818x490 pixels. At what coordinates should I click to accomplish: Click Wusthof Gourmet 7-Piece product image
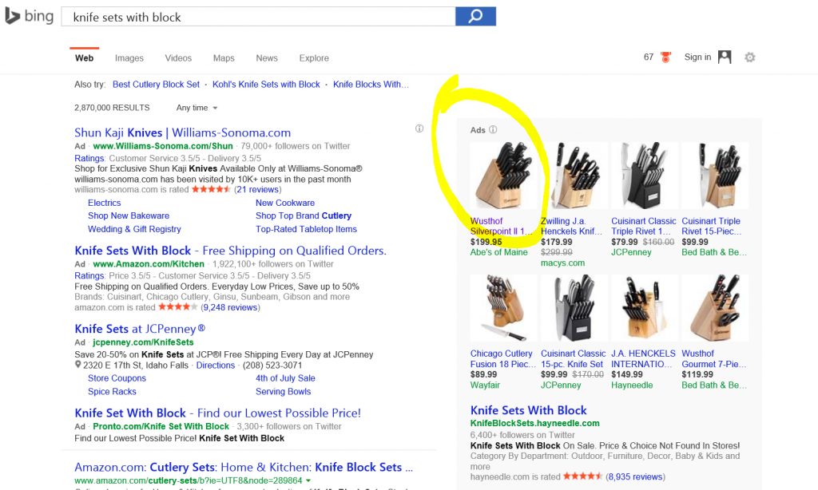(715, 308)
